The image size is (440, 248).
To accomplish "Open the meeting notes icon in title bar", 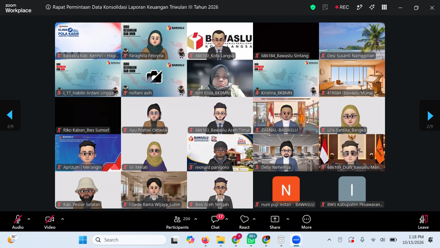I will click(x=325, y=7).
